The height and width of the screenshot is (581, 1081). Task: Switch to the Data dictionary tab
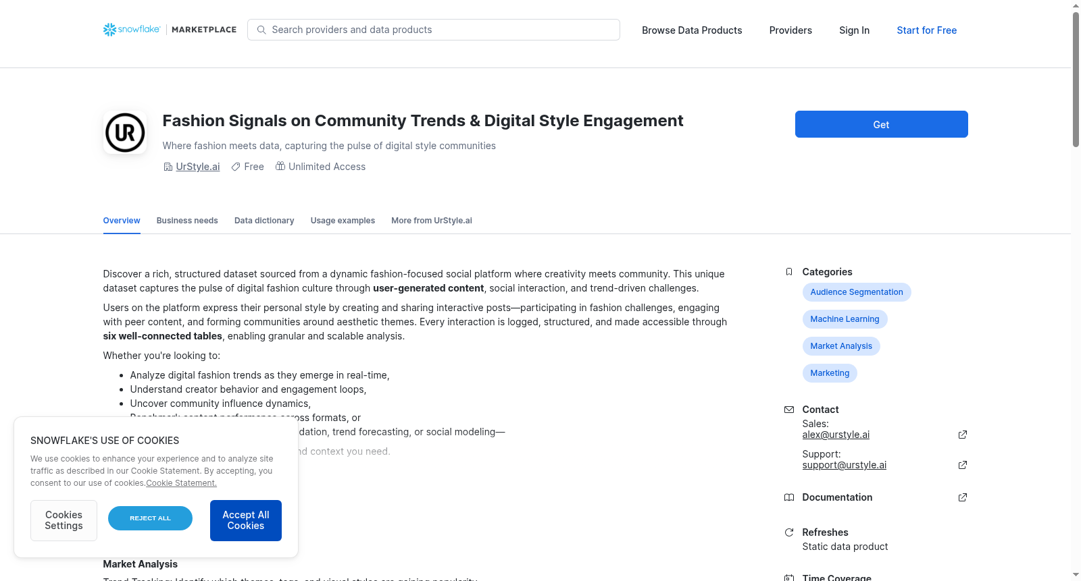(264, 221)
